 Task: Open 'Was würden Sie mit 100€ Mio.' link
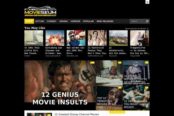75,50
